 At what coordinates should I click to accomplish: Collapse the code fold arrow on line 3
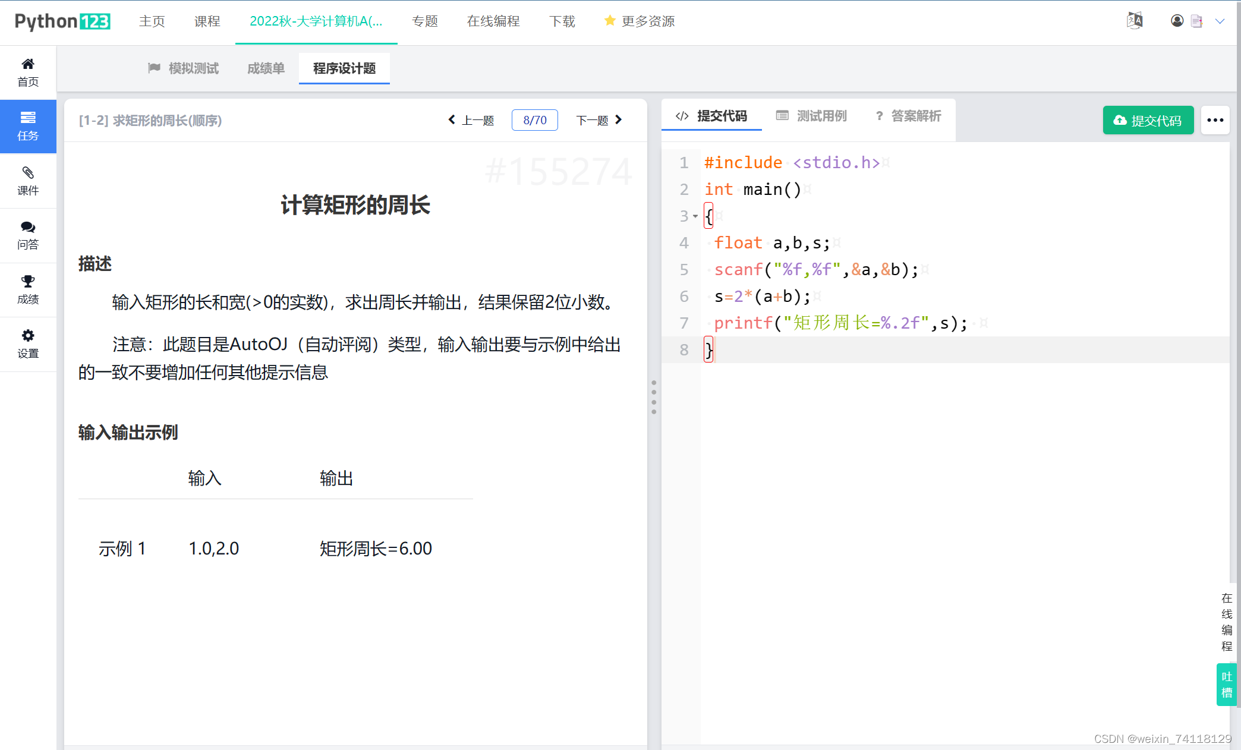[695, 216]
